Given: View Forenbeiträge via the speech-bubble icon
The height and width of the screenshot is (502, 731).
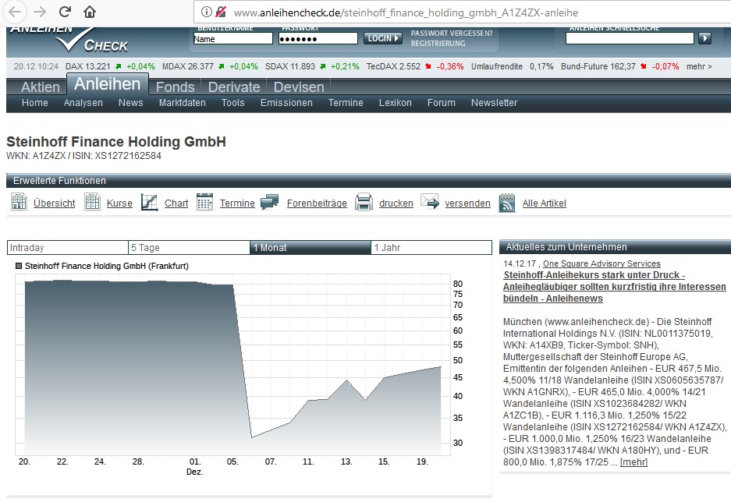Looking at the screenshot, I should tap(269, 201).
